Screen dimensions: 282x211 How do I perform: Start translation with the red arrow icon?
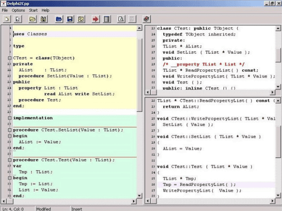(x=96, y=19)
